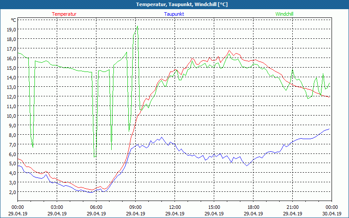Viewport: 349px width, 218px height.
Task: Click the 09:00 time axis label
Action: 135,208
